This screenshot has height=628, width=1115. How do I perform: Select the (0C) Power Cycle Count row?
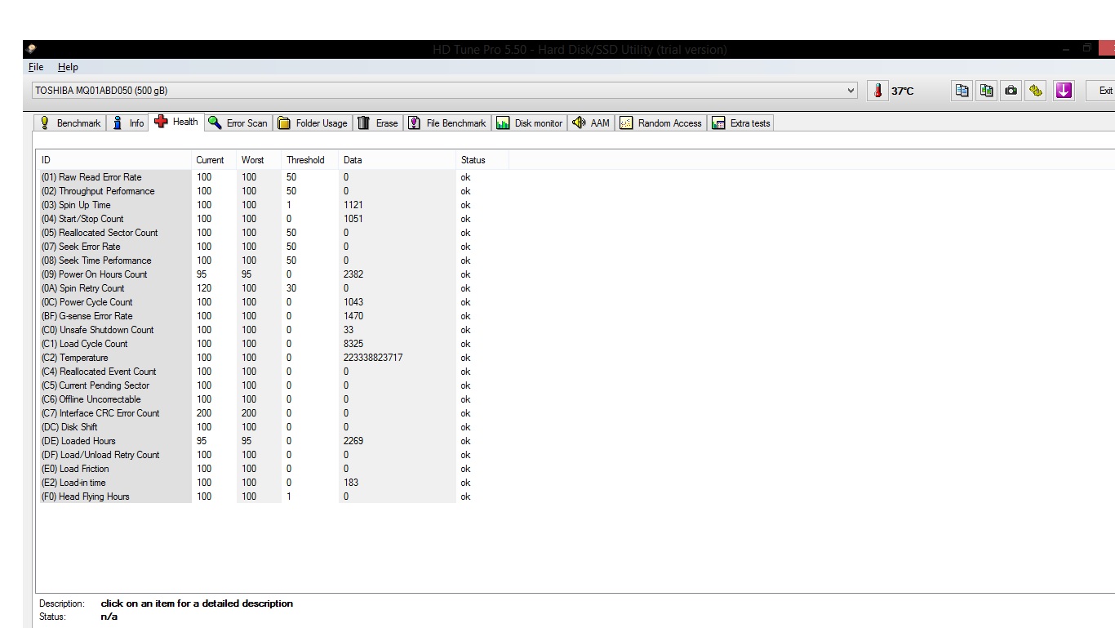[273, 302]
